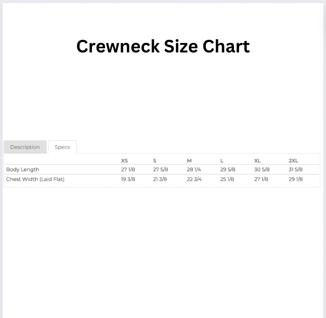Switch to the Description tab

click(25, 147)
